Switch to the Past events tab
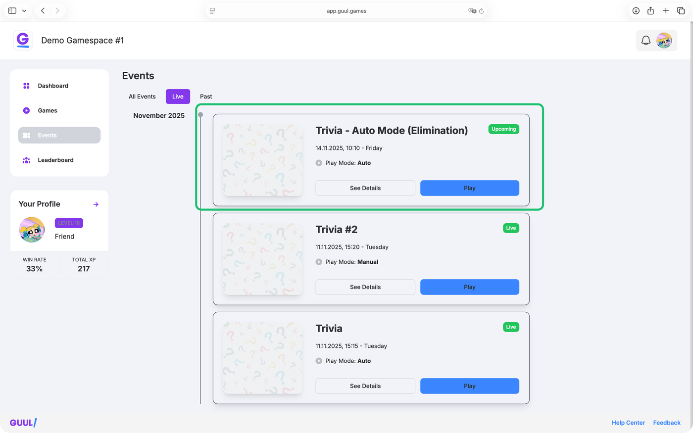693x433 pixels. tap(206, 96)
